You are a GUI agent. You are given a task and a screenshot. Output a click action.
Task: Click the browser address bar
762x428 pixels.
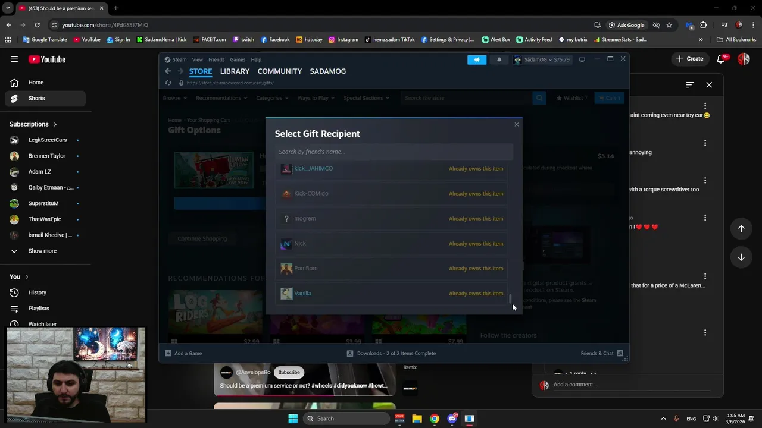321,25
